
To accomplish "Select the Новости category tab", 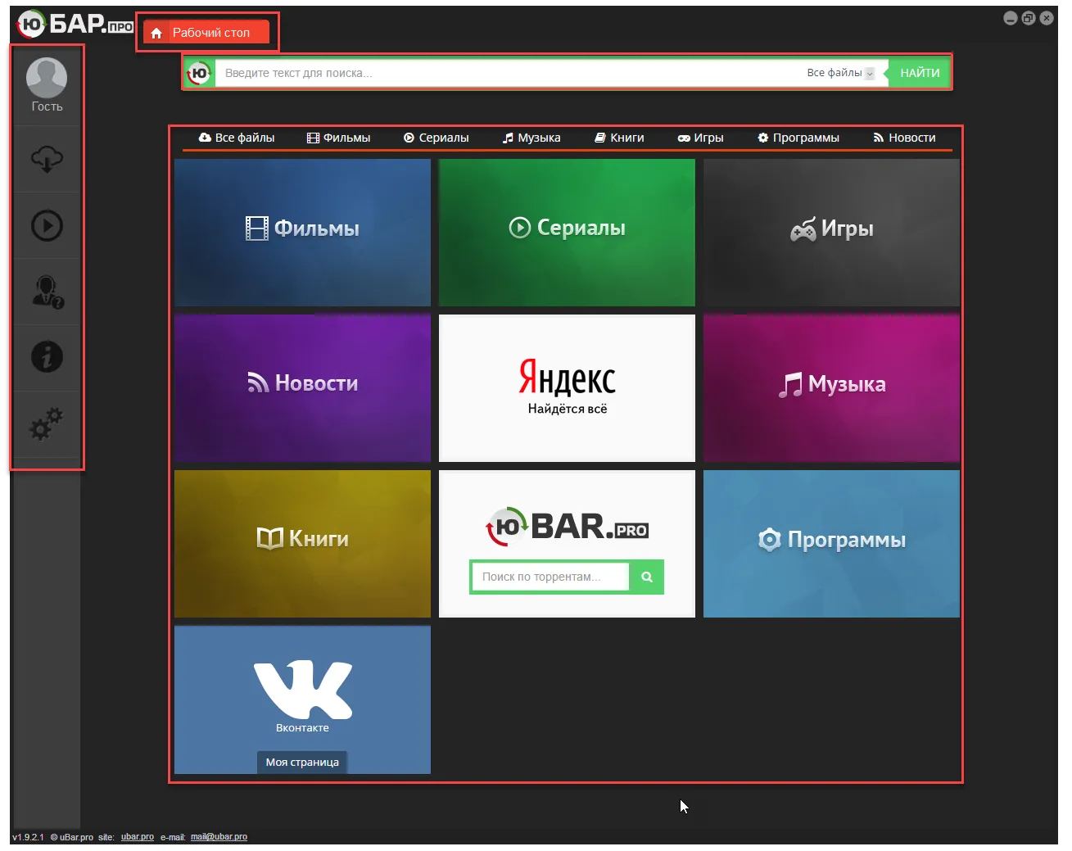I will pyautogui.click(x=904, y=138).
